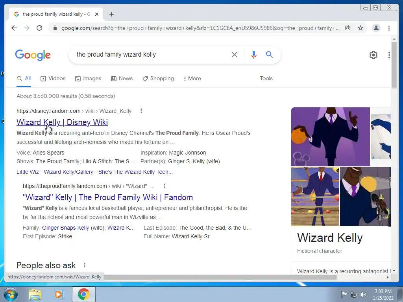This screenshot has height=302, width=403.
Task: Open the network tray icon
Action: coord(354,294)
